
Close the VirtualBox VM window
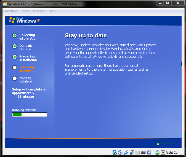tap(178, 3)
